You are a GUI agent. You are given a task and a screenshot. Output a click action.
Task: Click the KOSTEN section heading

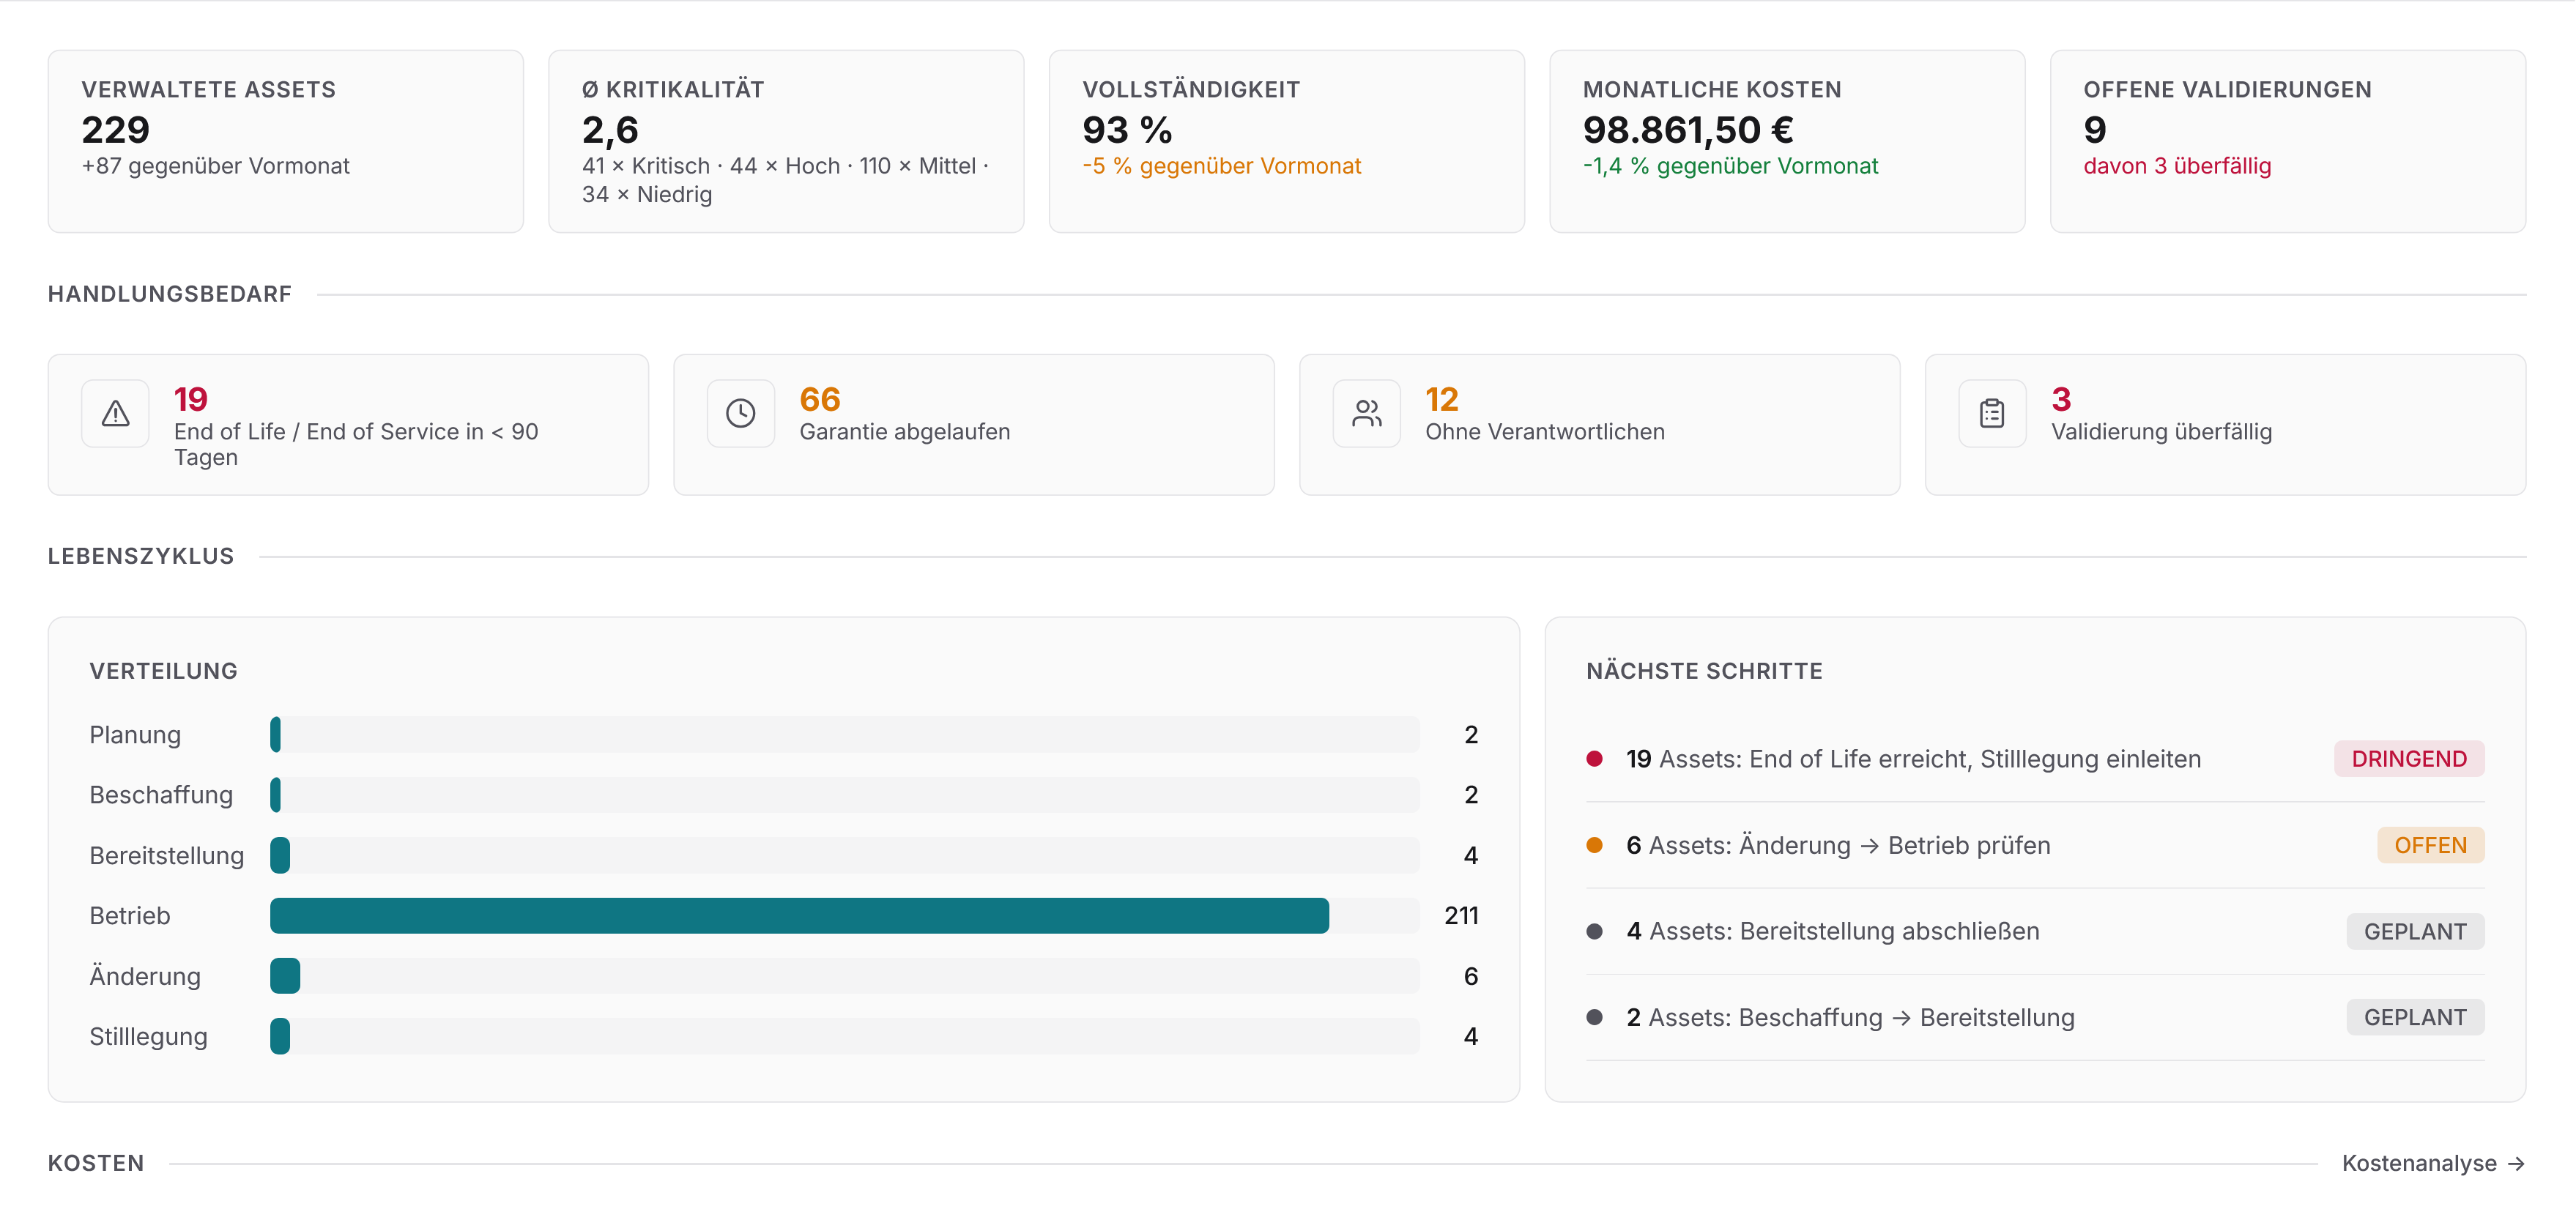96,1163
